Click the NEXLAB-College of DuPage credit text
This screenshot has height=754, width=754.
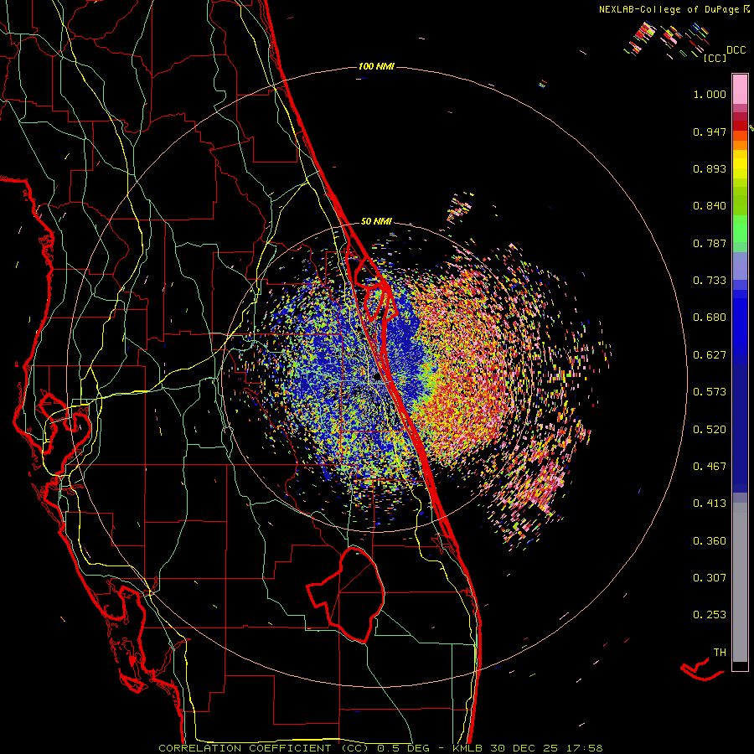669,9
